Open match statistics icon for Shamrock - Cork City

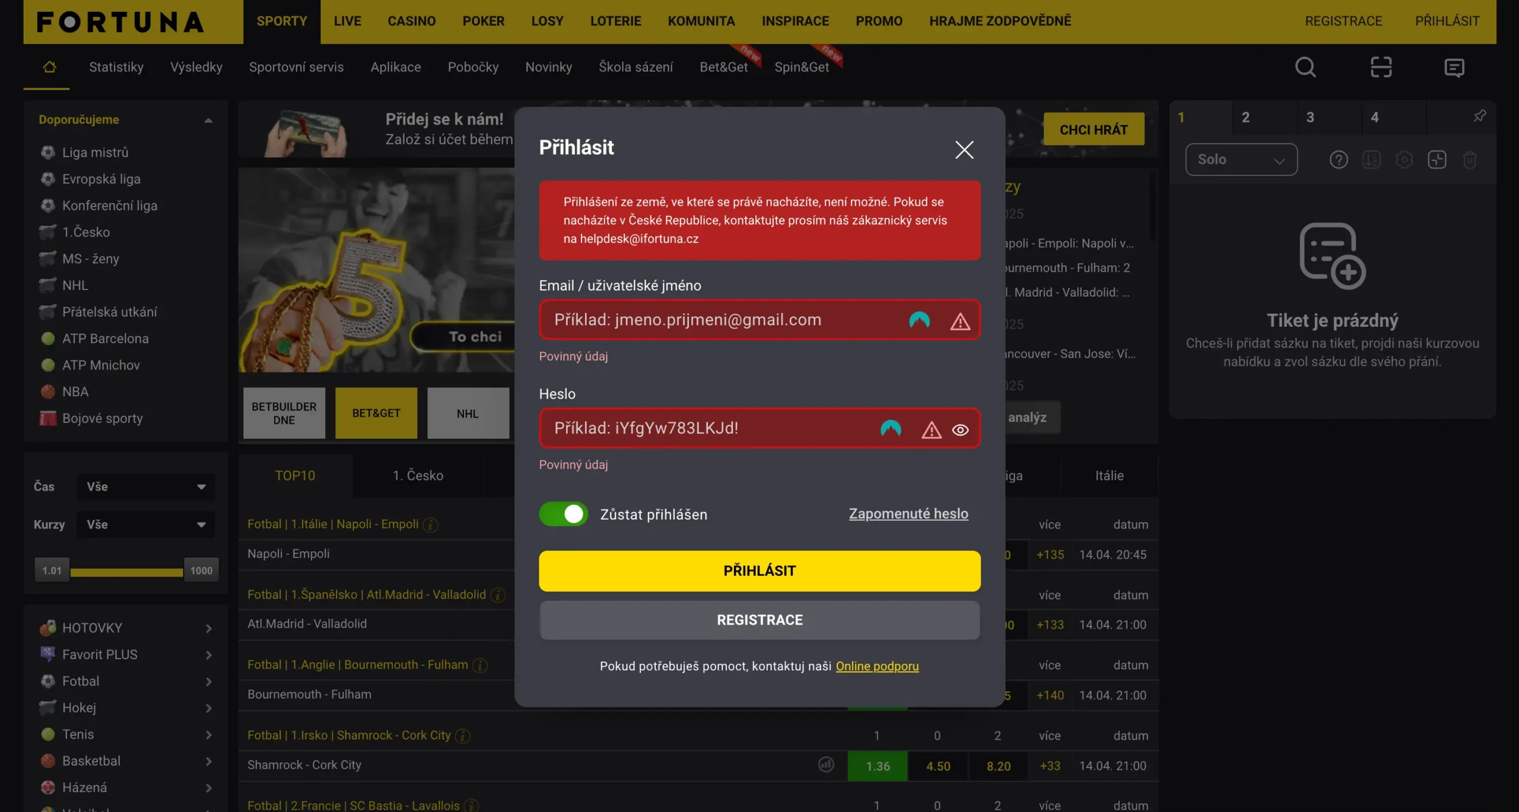[826, 765]
